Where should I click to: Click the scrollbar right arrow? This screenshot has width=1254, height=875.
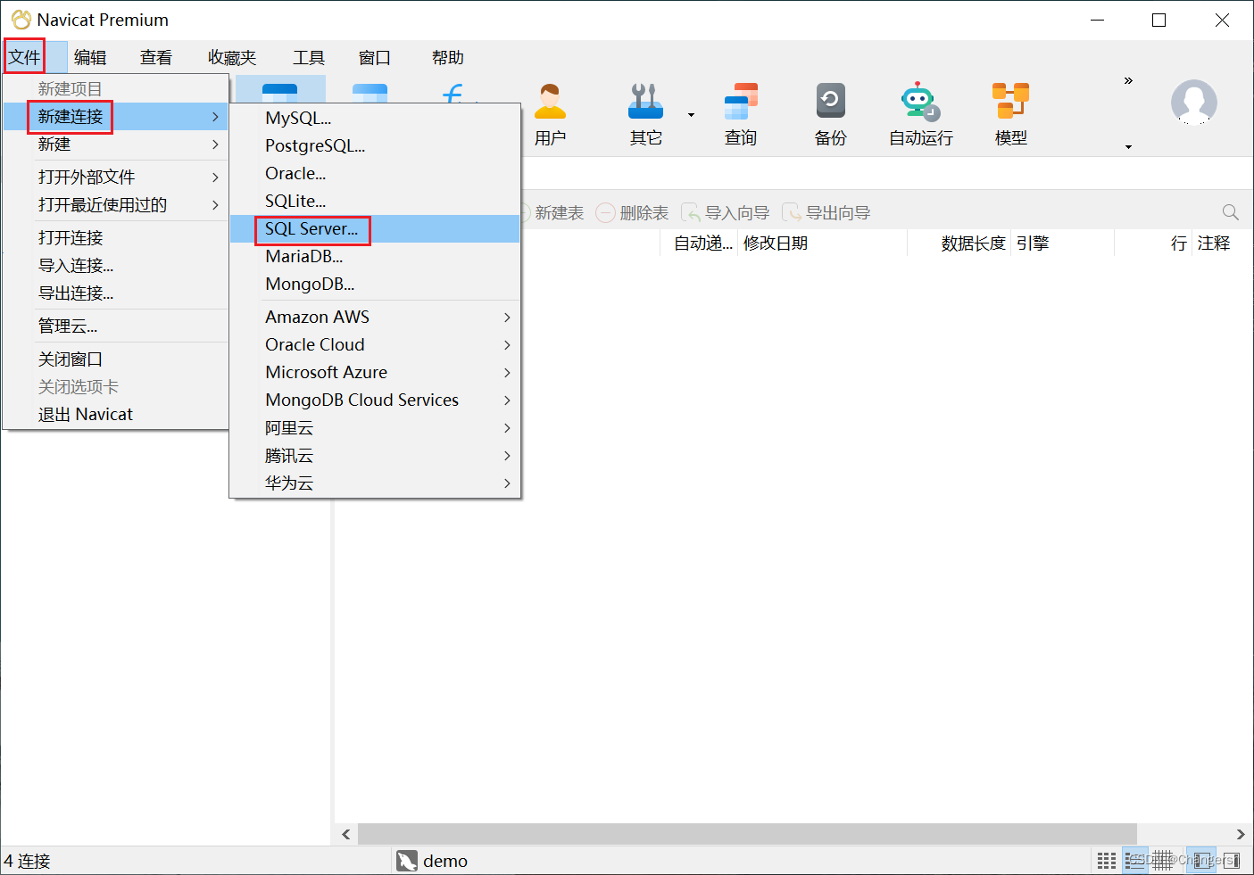(x=1241, y=834)
